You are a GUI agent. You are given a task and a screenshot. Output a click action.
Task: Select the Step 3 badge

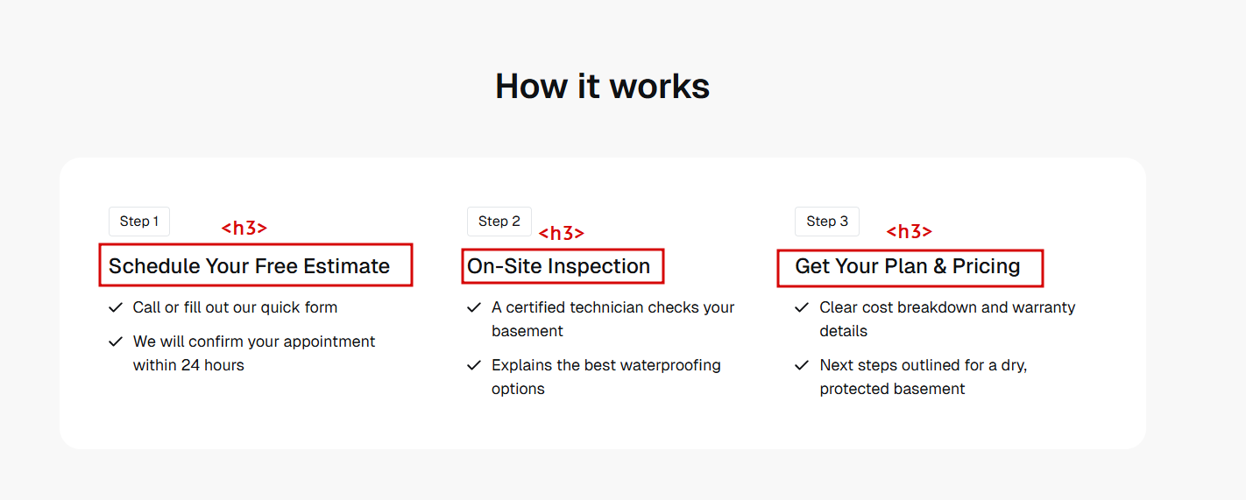tap(827, 222)
